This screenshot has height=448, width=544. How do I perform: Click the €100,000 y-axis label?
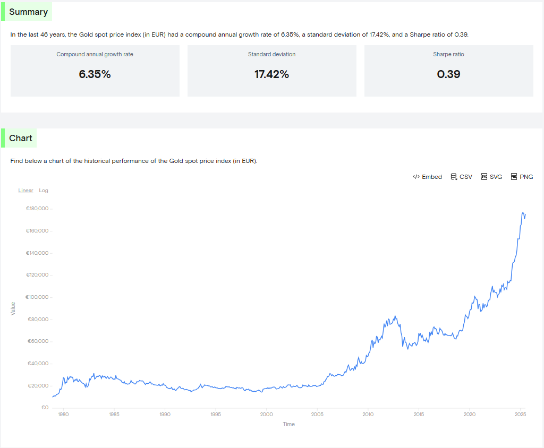click(x=37, y=297)
